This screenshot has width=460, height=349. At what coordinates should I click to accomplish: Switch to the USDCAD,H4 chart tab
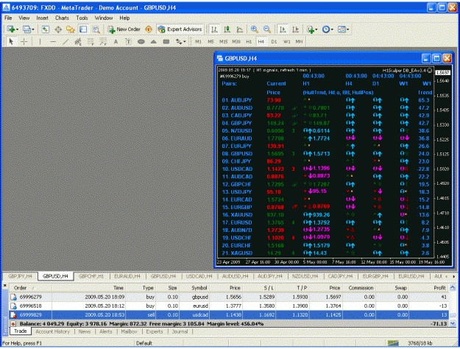[199, 276]
